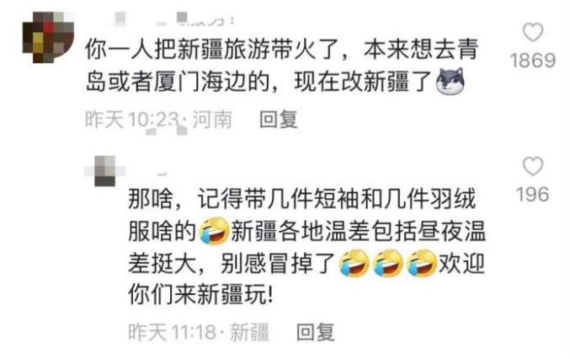Click the 196 like count

click(533, 195)
